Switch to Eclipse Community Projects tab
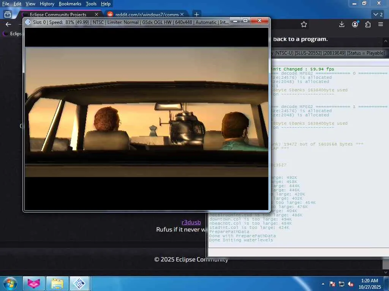 click(58, 14)
